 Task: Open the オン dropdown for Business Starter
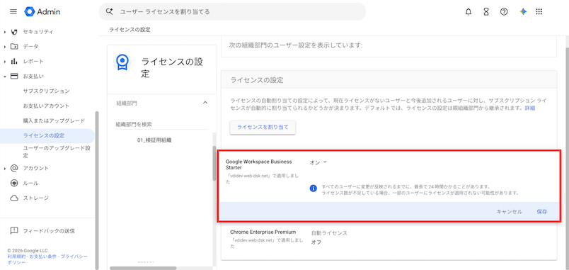[x=318, y=162]
